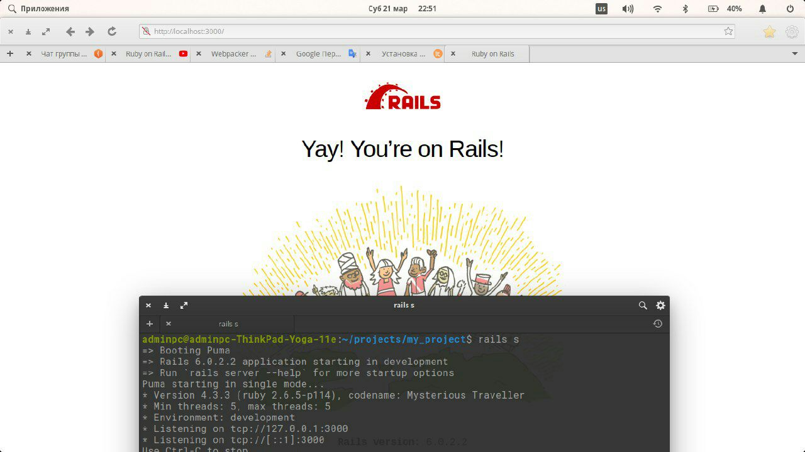Click the 'Version 4.3.3' Mysterious Traveller line
Screen dimensions: 805x452
click(333, 395)
